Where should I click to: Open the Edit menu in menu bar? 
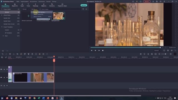pos(25,2)
